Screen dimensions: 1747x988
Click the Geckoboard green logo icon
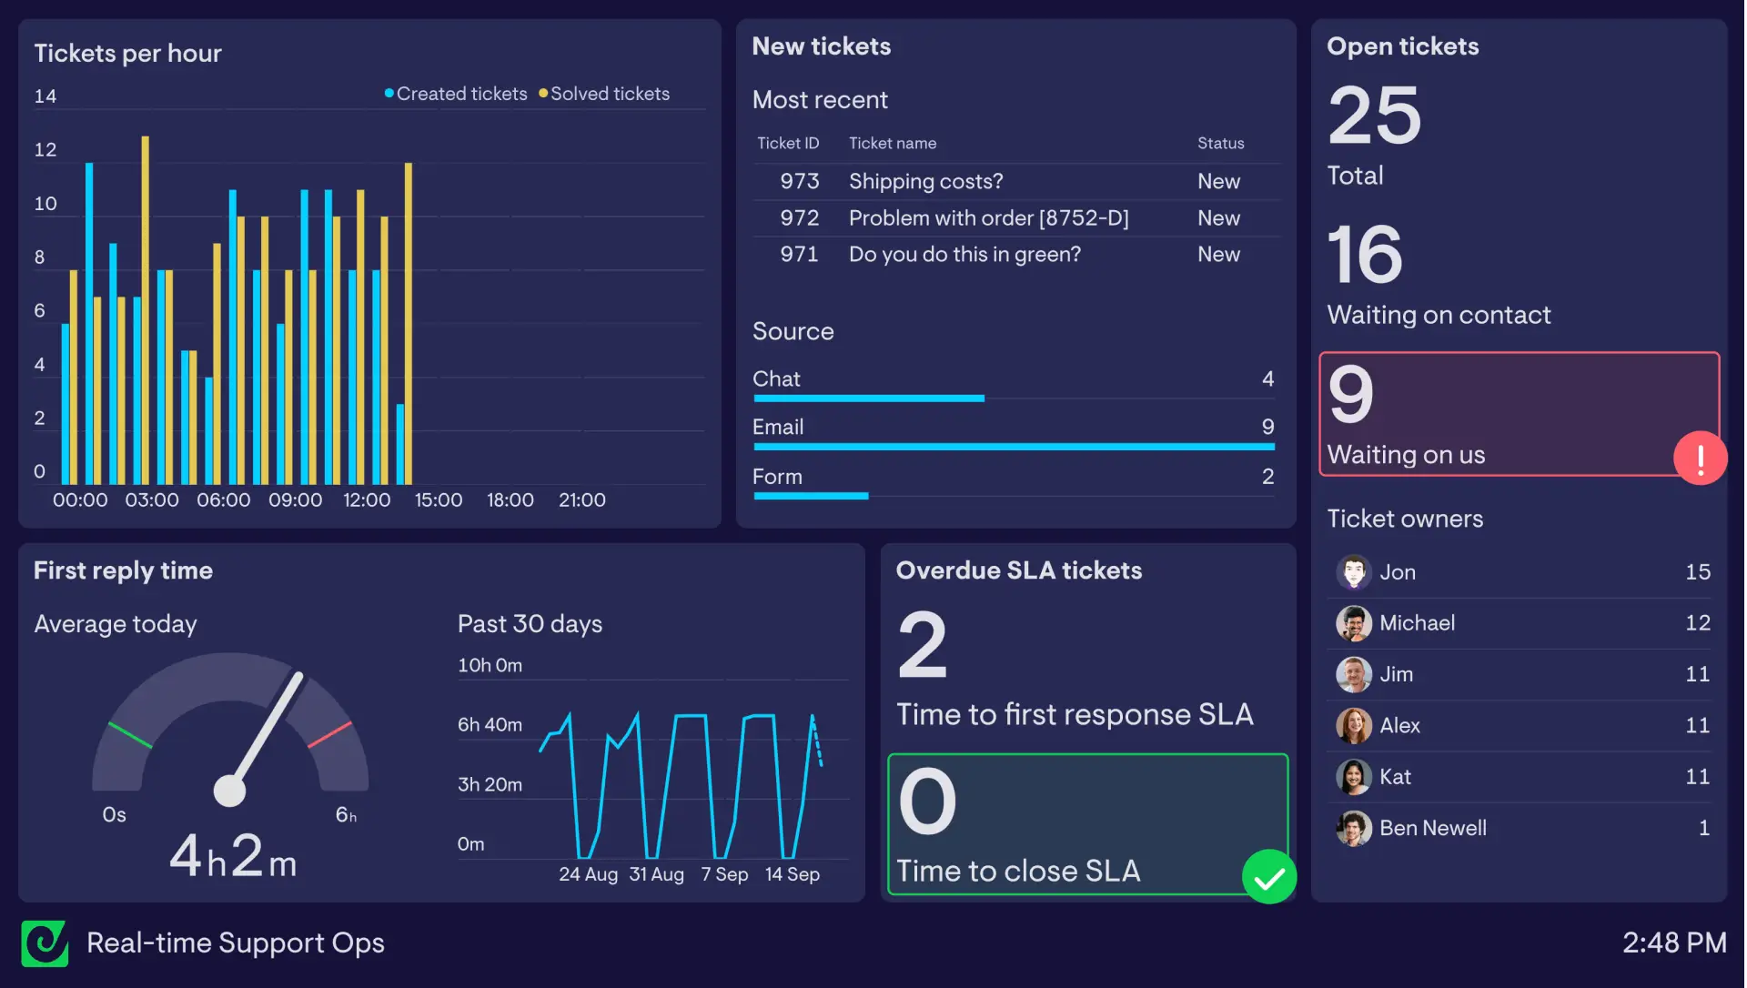45,943
